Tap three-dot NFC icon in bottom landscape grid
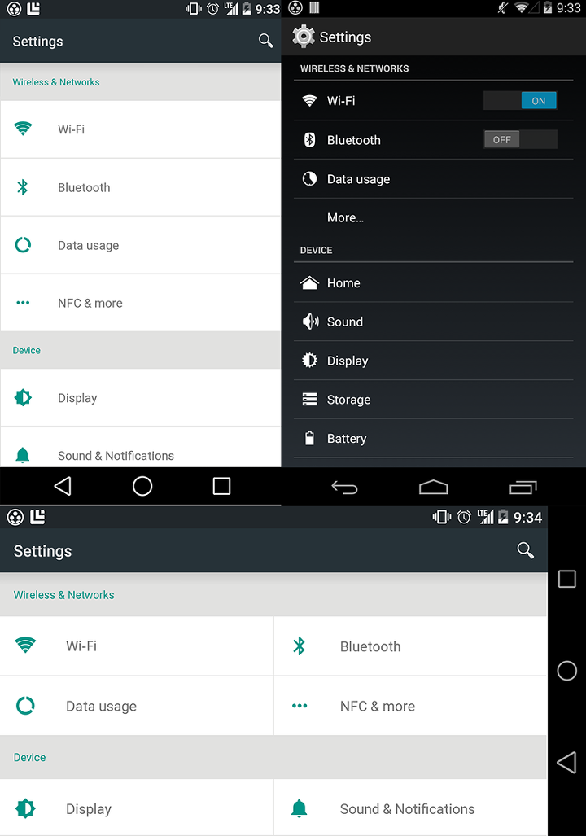This screenshot has height=836, width=586. pos(300,706)
